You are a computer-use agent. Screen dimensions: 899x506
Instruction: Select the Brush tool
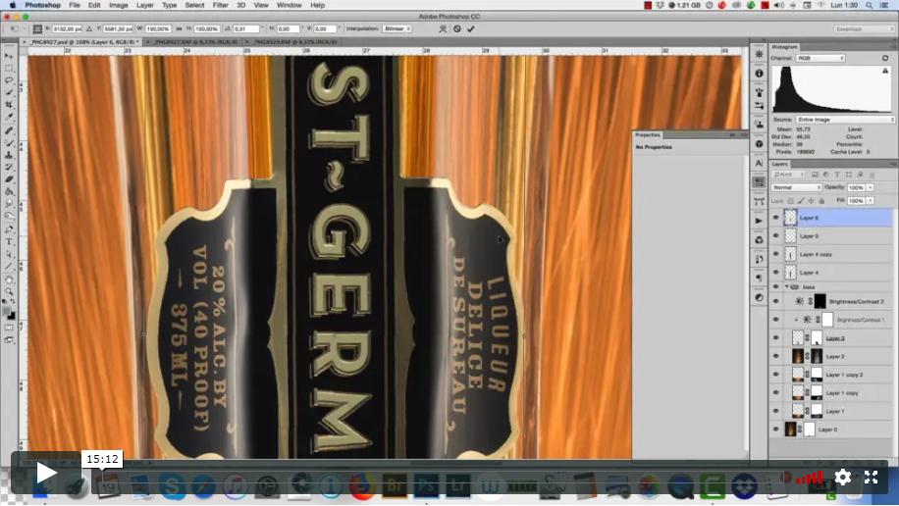pyautogui.click(x=9, y=143)
